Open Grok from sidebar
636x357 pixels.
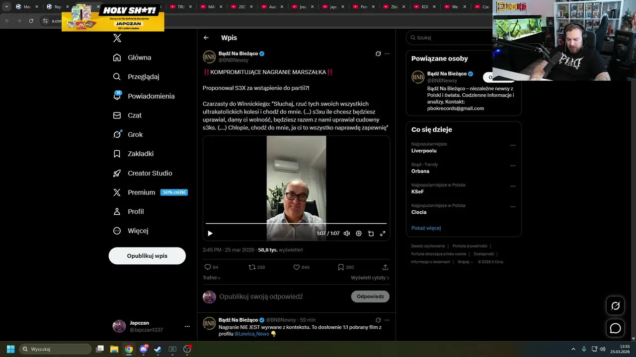[128, 134]
